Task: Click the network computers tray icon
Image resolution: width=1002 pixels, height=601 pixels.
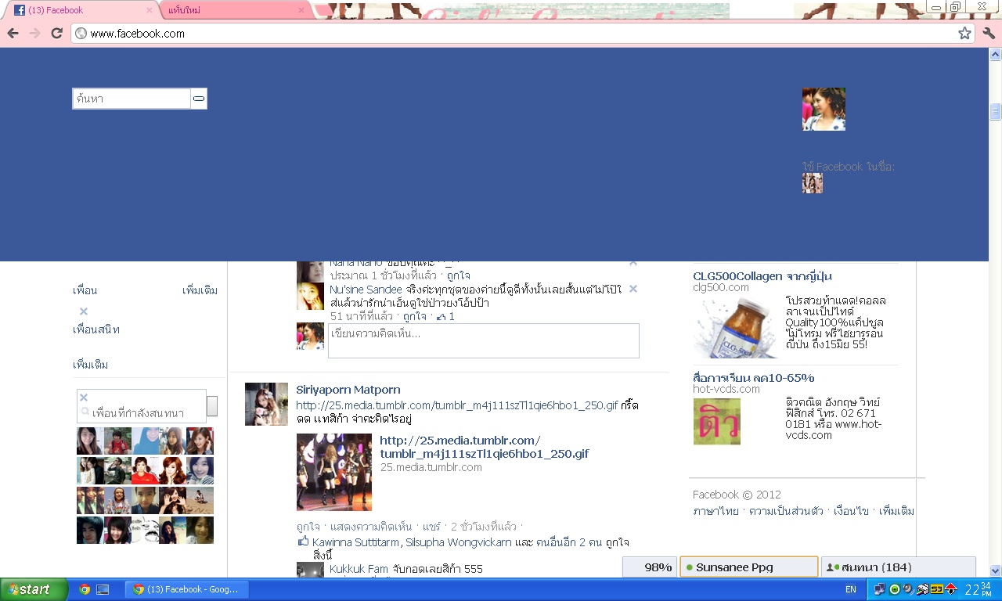Action: (880, 589)
